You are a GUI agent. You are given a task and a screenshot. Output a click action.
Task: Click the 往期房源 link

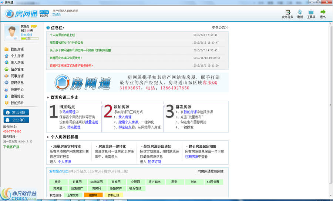tap(191, 157)
